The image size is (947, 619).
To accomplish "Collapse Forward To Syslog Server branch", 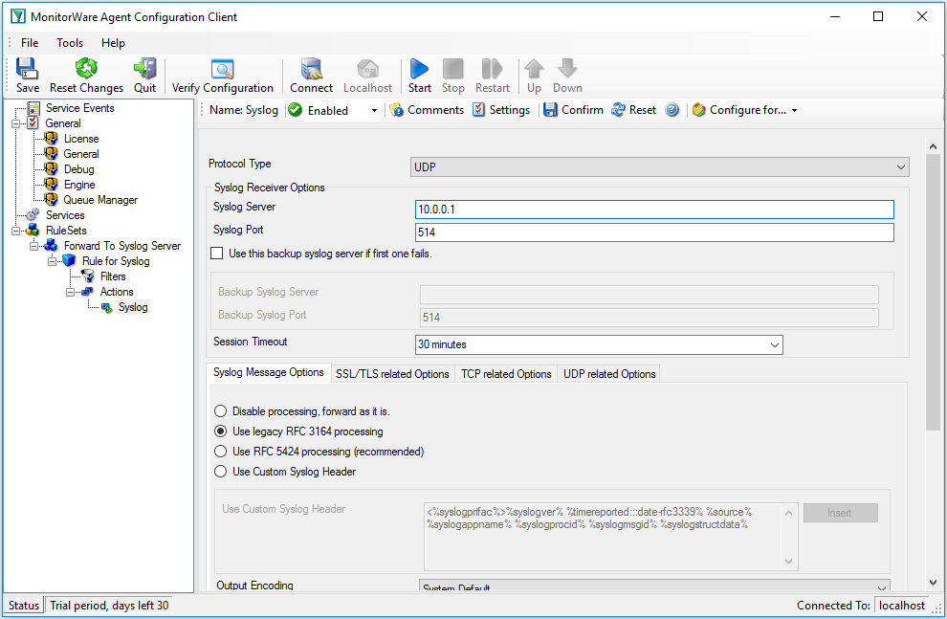I will tap(33, 246).
